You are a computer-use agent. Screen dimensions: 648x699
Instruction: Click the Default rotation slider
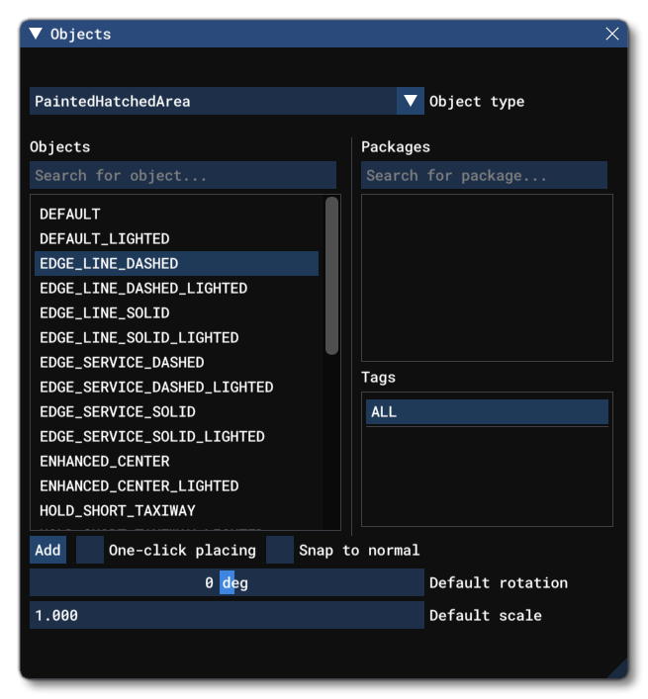tap(227, 583)
